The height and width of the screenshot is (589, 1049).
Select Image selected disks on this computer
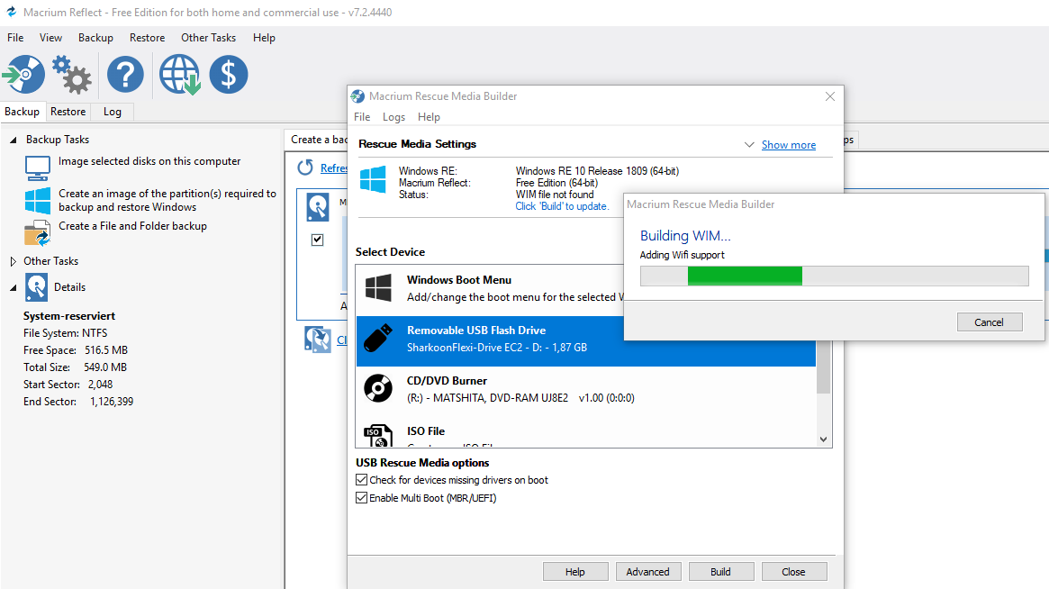pos(149,161)
